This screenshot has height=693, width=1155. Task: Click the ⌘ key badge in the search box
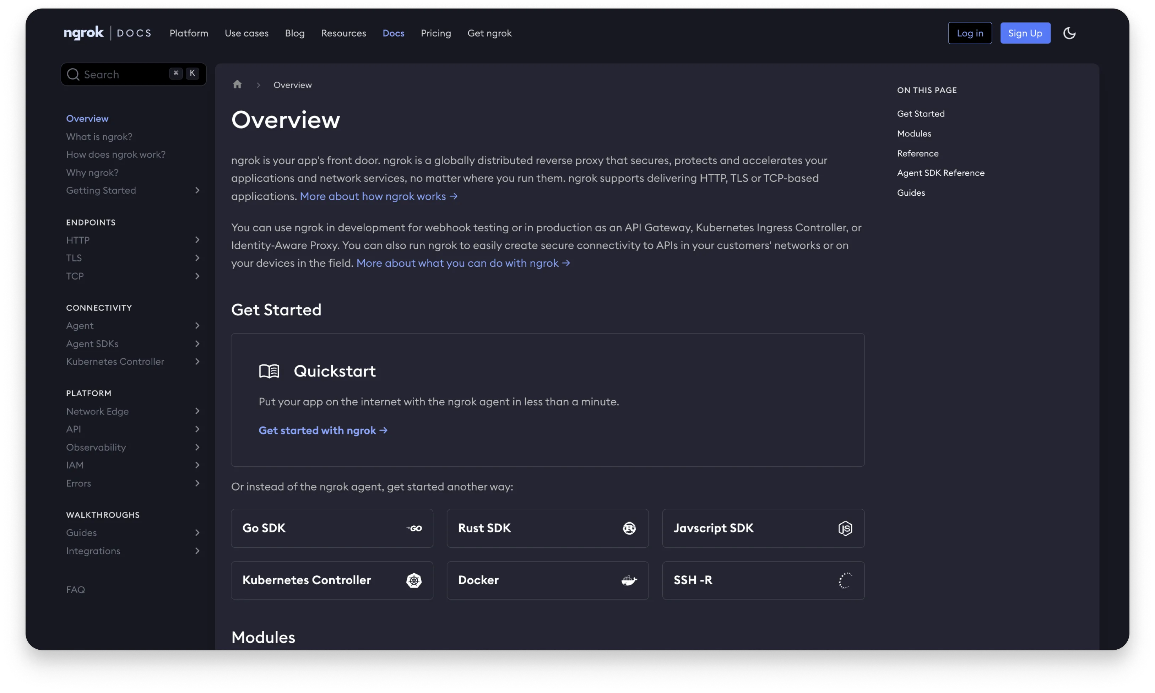tap(176, 73)
